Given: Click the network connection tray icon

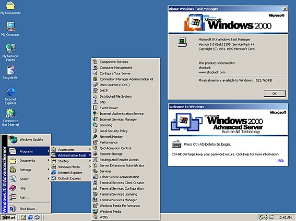Looking at the screenshot, I should tap(261, 217).
